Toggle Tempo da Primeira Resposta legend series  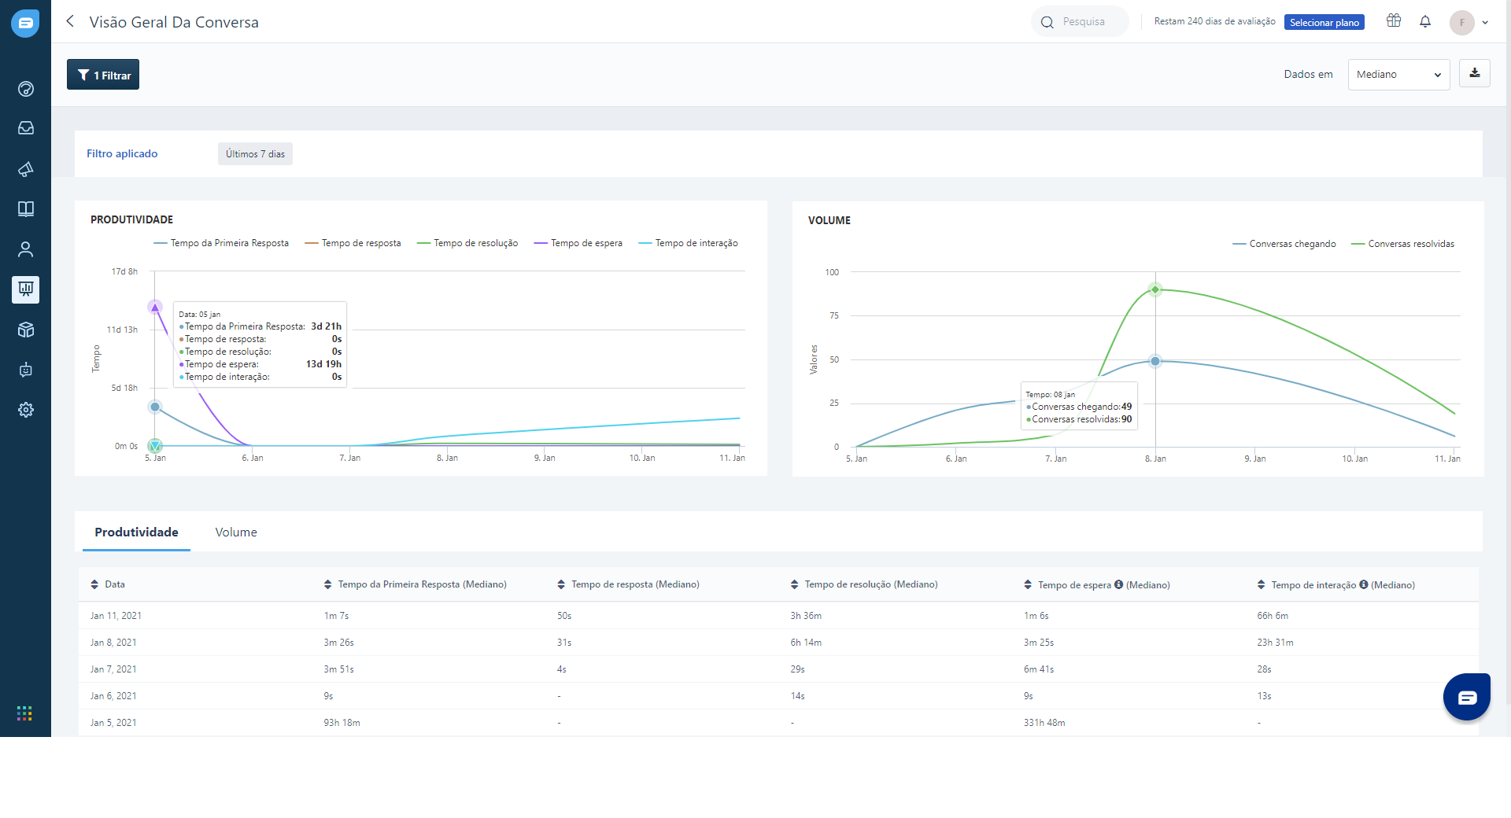[x=221, y=243]
